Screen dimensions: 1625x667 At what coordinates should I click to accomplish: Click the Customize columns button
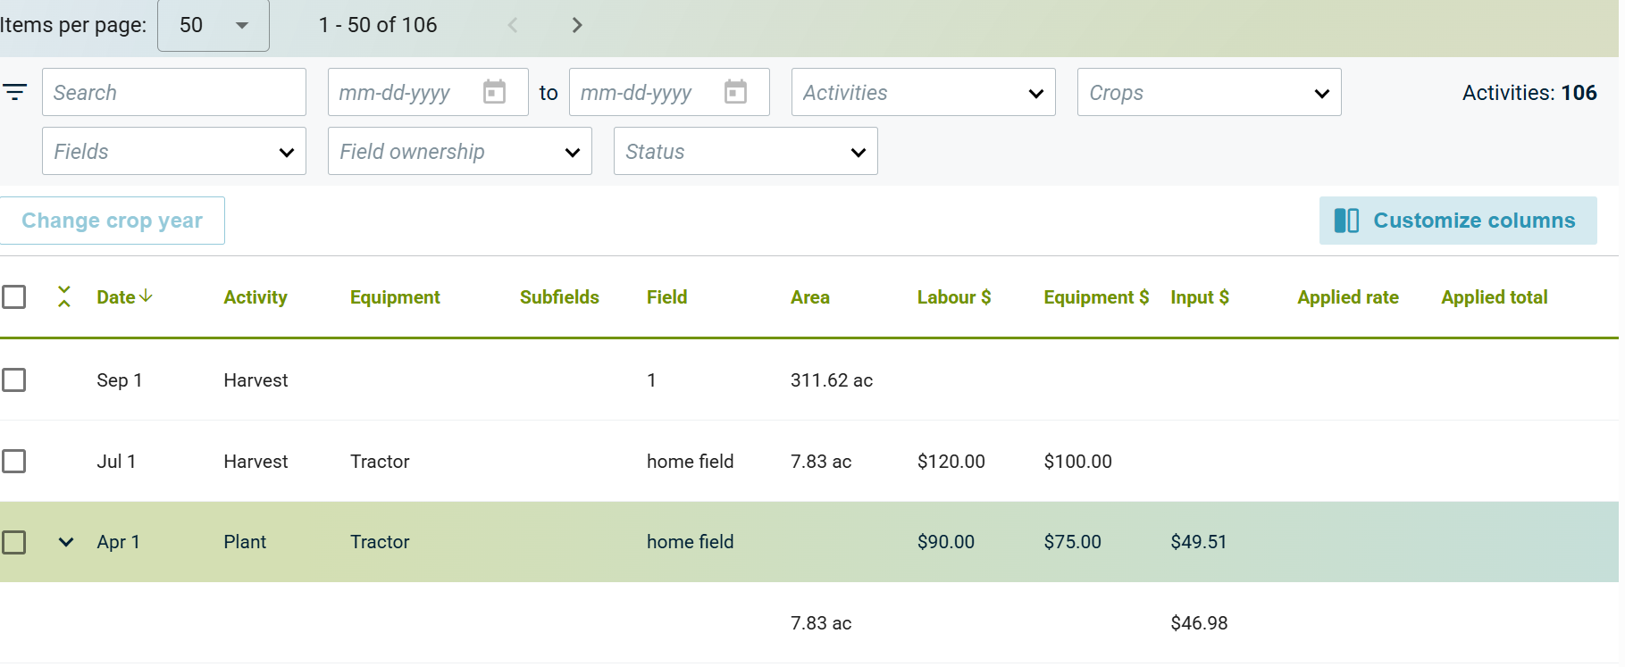tap(1457, 221)
